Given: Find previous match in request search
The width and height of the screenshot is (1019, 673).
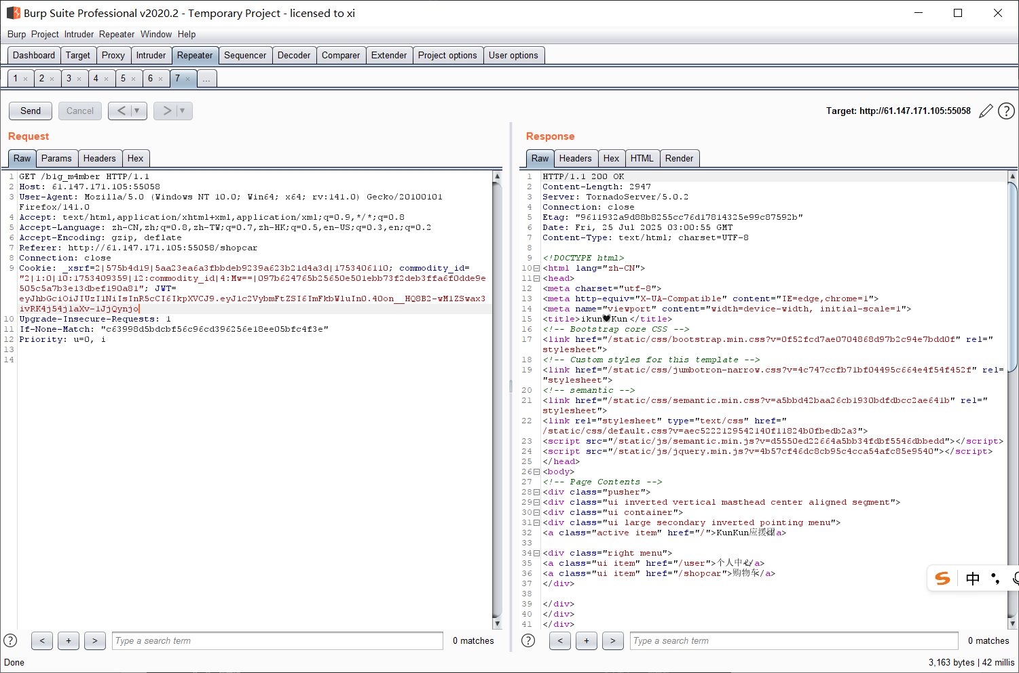Looking at the screenshot, I should click(42, 640).
